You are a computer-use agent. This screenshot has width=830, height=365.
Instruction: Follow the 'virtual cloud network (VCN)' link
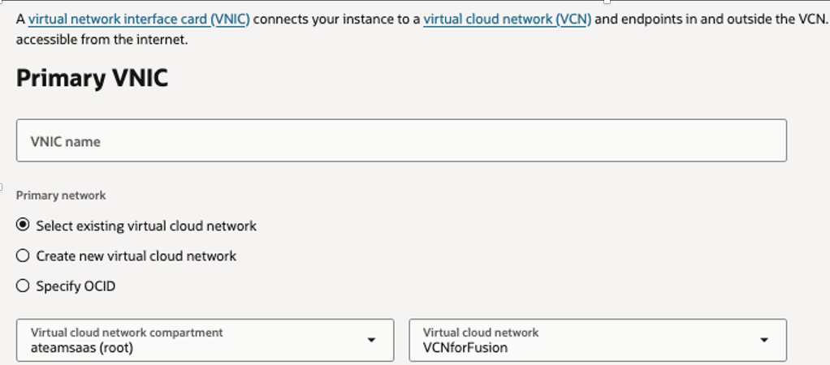coord(507,19)
